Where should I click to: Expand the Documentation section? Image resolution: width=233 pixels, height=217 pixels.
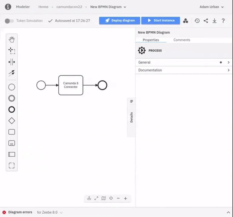[x=184, y=70]
